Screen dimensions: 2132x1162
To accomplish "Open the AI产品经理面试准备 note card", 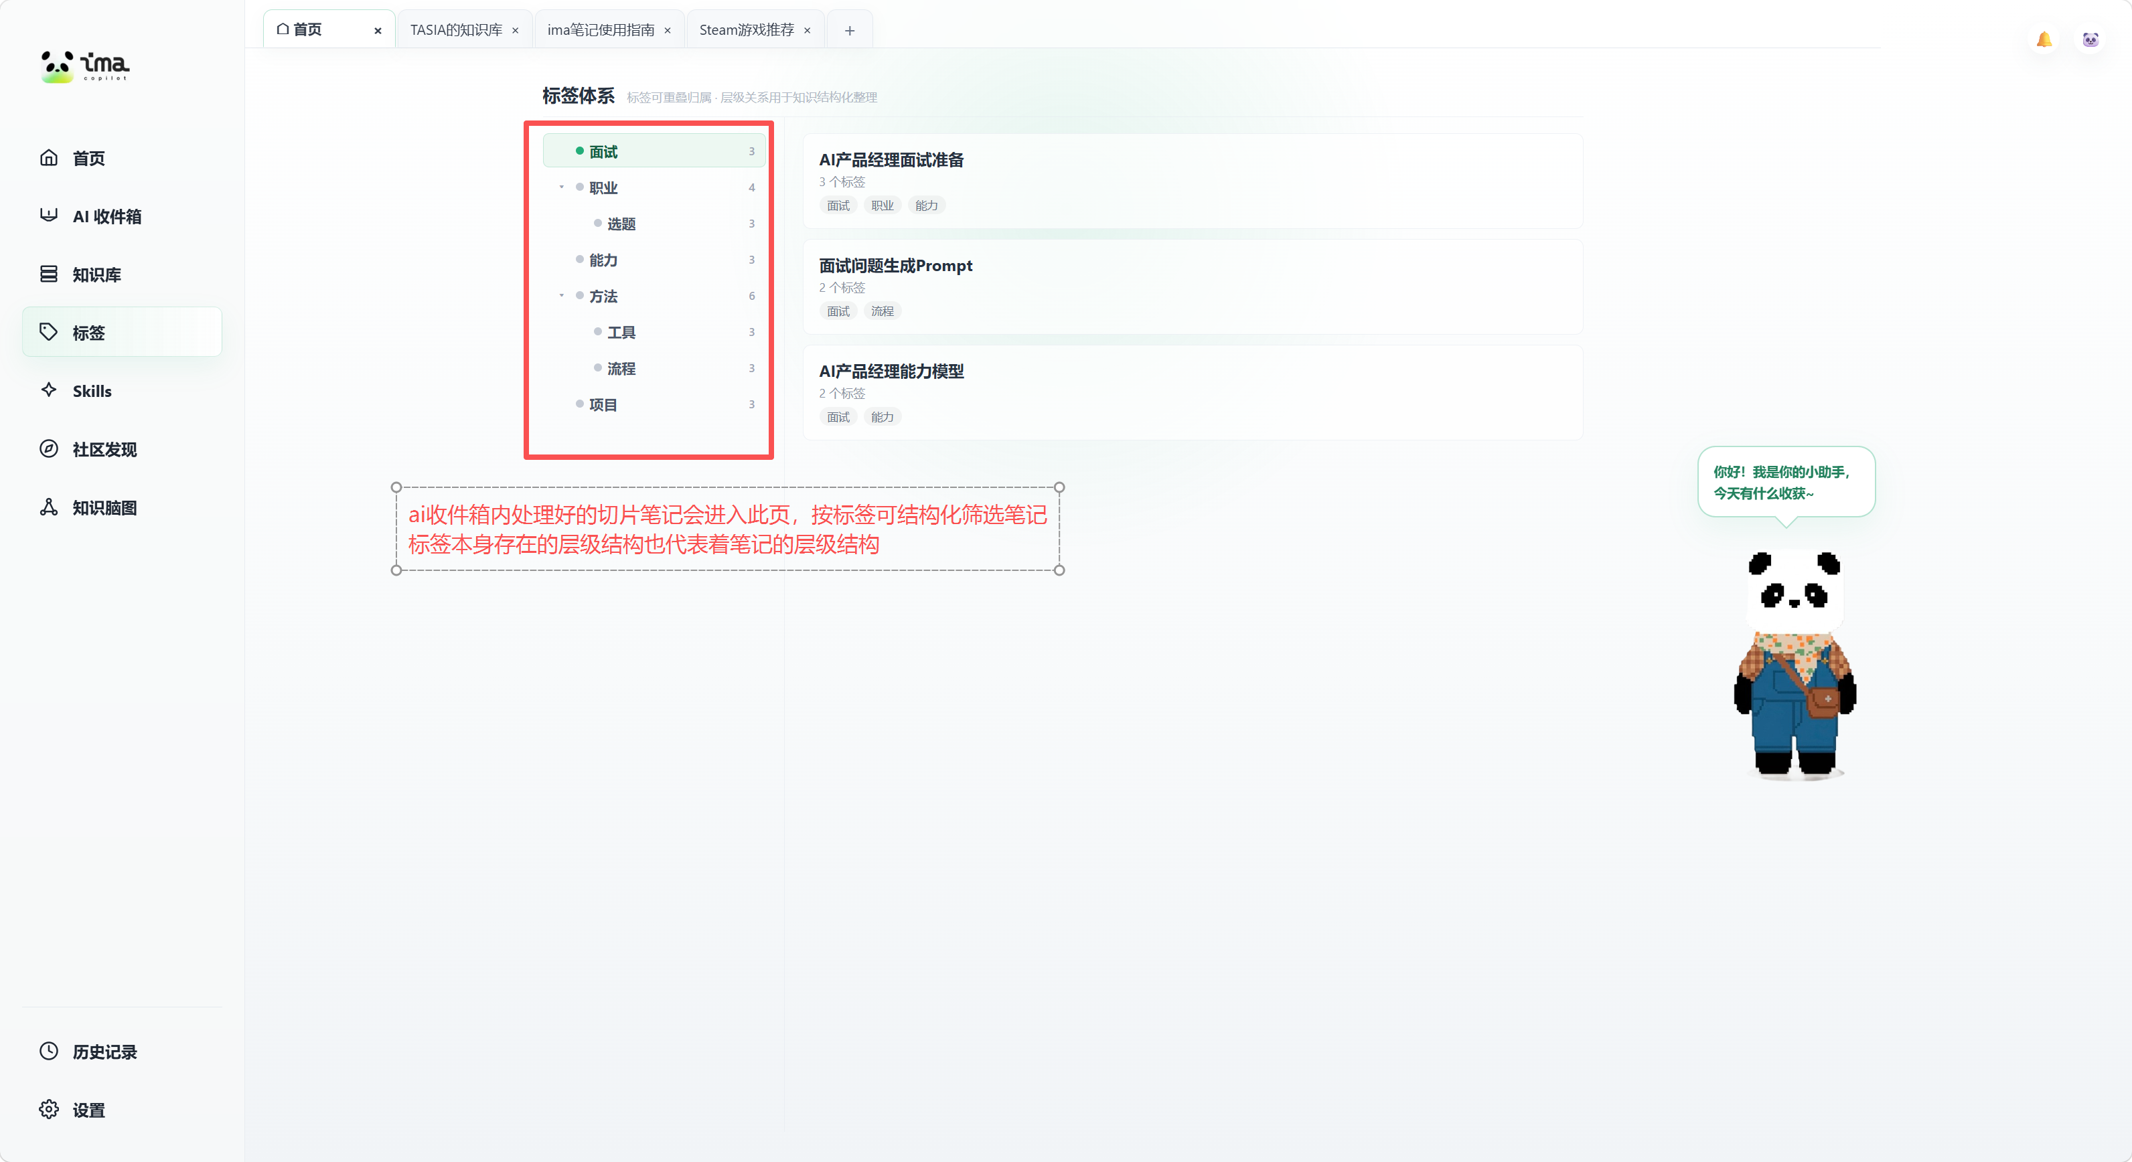I will click(1192, 181).
